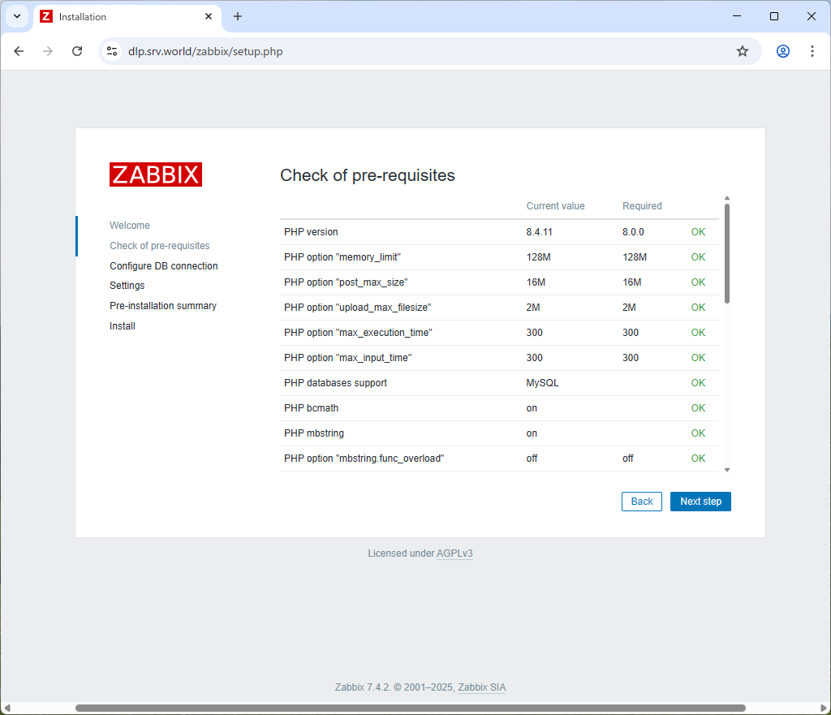This screenshot has height=715, width=831.
Task: Expand the tab search dropdown arrow
Action: (16, 16)
